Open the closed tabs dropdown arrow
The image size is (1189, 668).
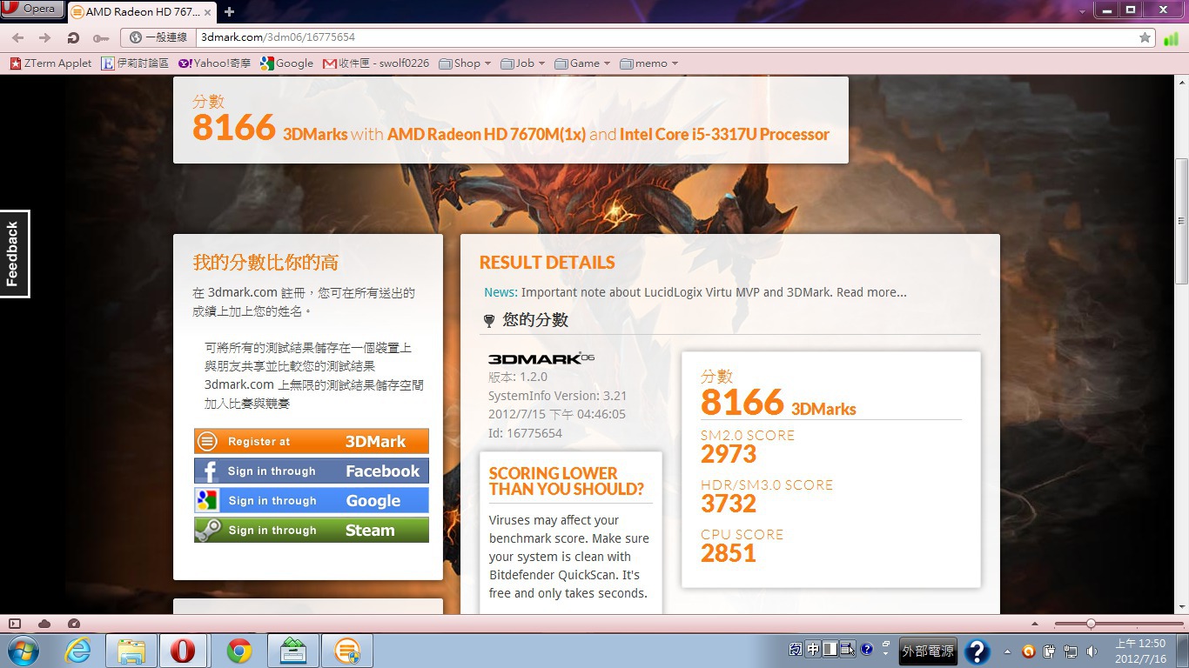[x=1082, y=11]
